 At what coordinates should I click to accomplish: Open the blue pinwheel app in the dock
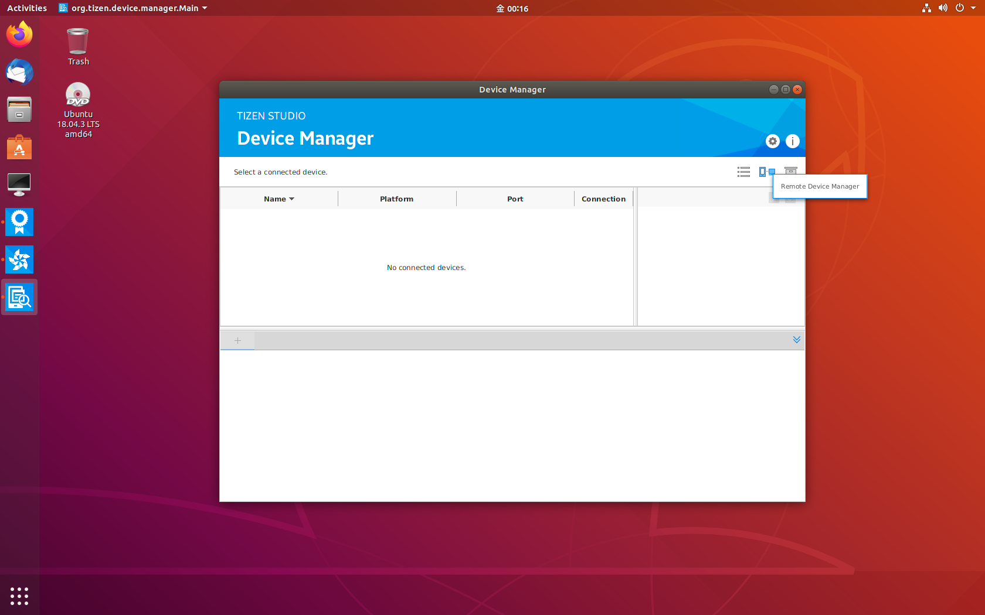pos(19,259)
